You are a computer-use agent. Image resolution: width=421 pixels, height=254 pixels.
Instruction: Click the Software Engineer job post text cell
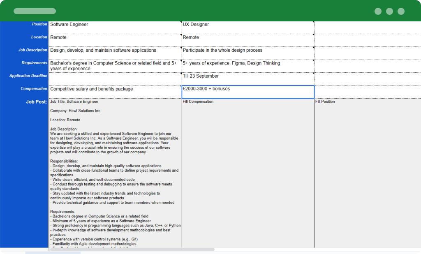(115, 173)
